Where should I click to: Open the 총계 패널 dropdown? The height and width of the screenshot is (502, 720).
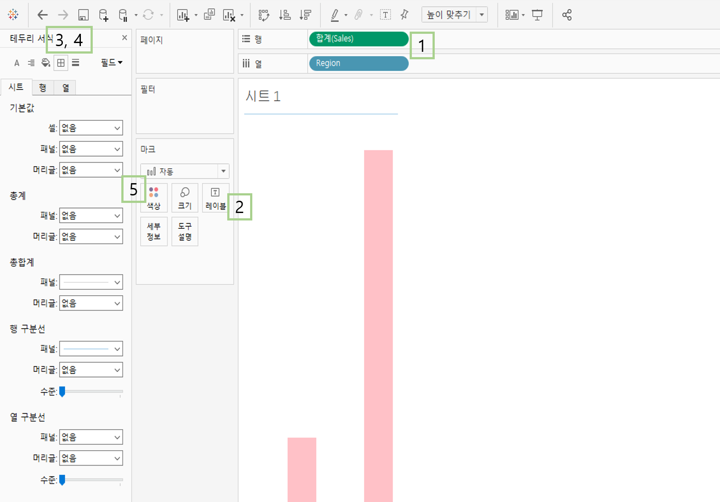click(x=91, y=216)
